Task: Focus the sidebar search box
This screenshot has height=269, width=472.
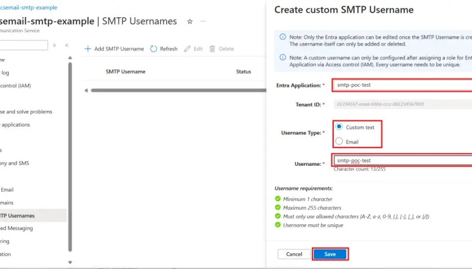Action: pos(24,45)
